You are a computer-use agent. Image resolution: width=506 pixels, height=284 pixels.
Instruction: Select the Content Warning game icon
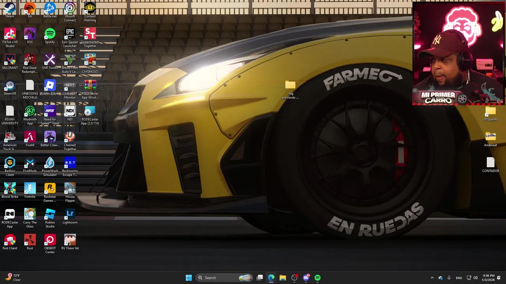90,11
